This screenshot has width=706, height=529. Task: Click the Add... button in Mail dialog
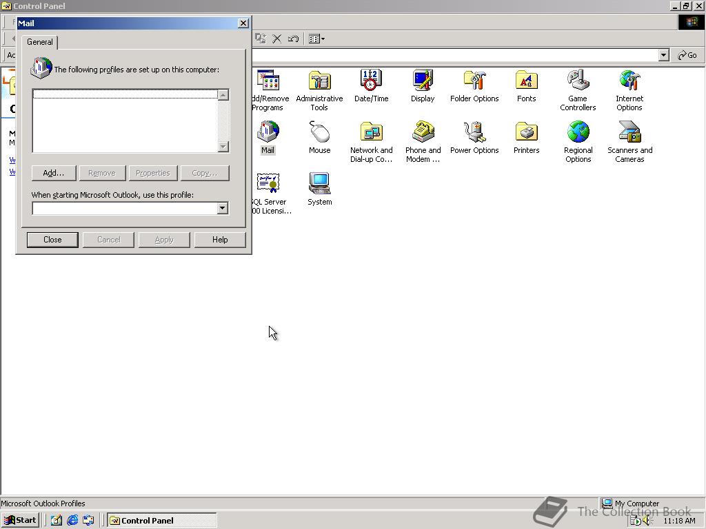pyautogui.click(x=54, y=173)
